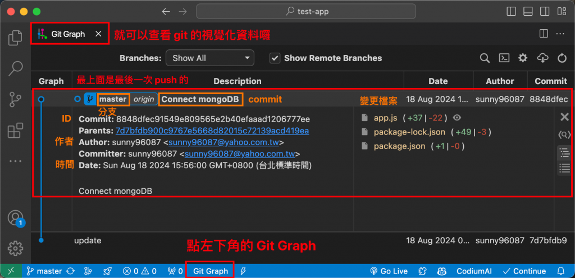The image size is (575, 278).
Task: Open parent commit hash link
Action: click(x=212, y=131)
